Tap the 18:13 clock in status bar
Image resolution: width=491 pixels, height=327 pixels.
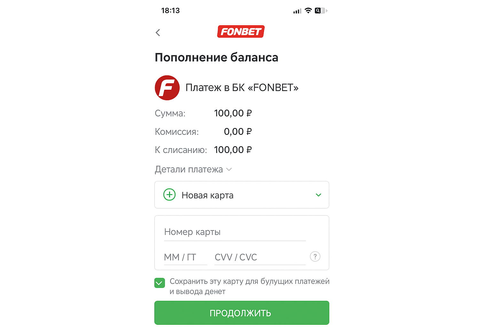click(170, 11)
